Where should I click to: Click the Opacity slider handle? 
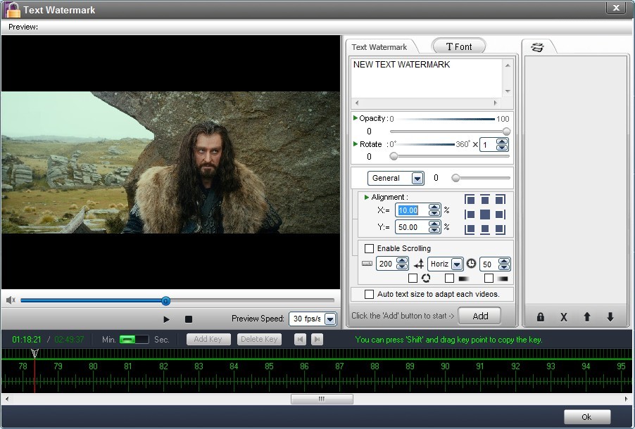tap(506, 132)
